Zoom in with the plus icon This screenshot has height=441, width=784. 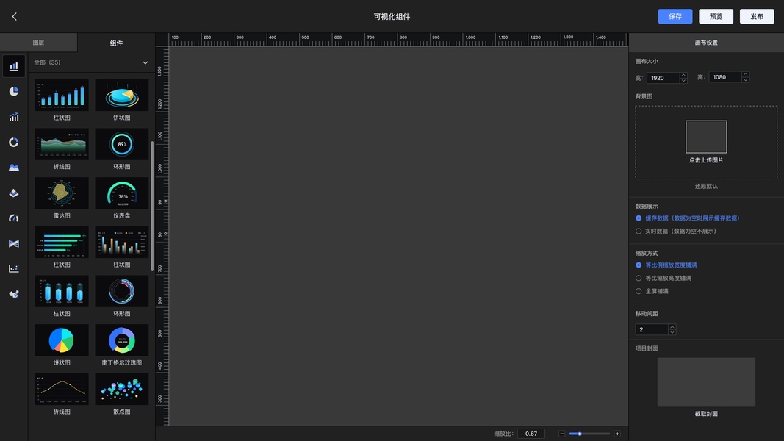[x=617, y=434]
